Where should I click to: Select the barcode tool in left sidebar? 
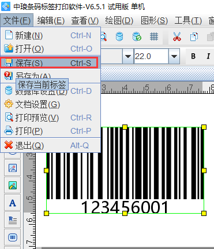click(x=13, y=237)
